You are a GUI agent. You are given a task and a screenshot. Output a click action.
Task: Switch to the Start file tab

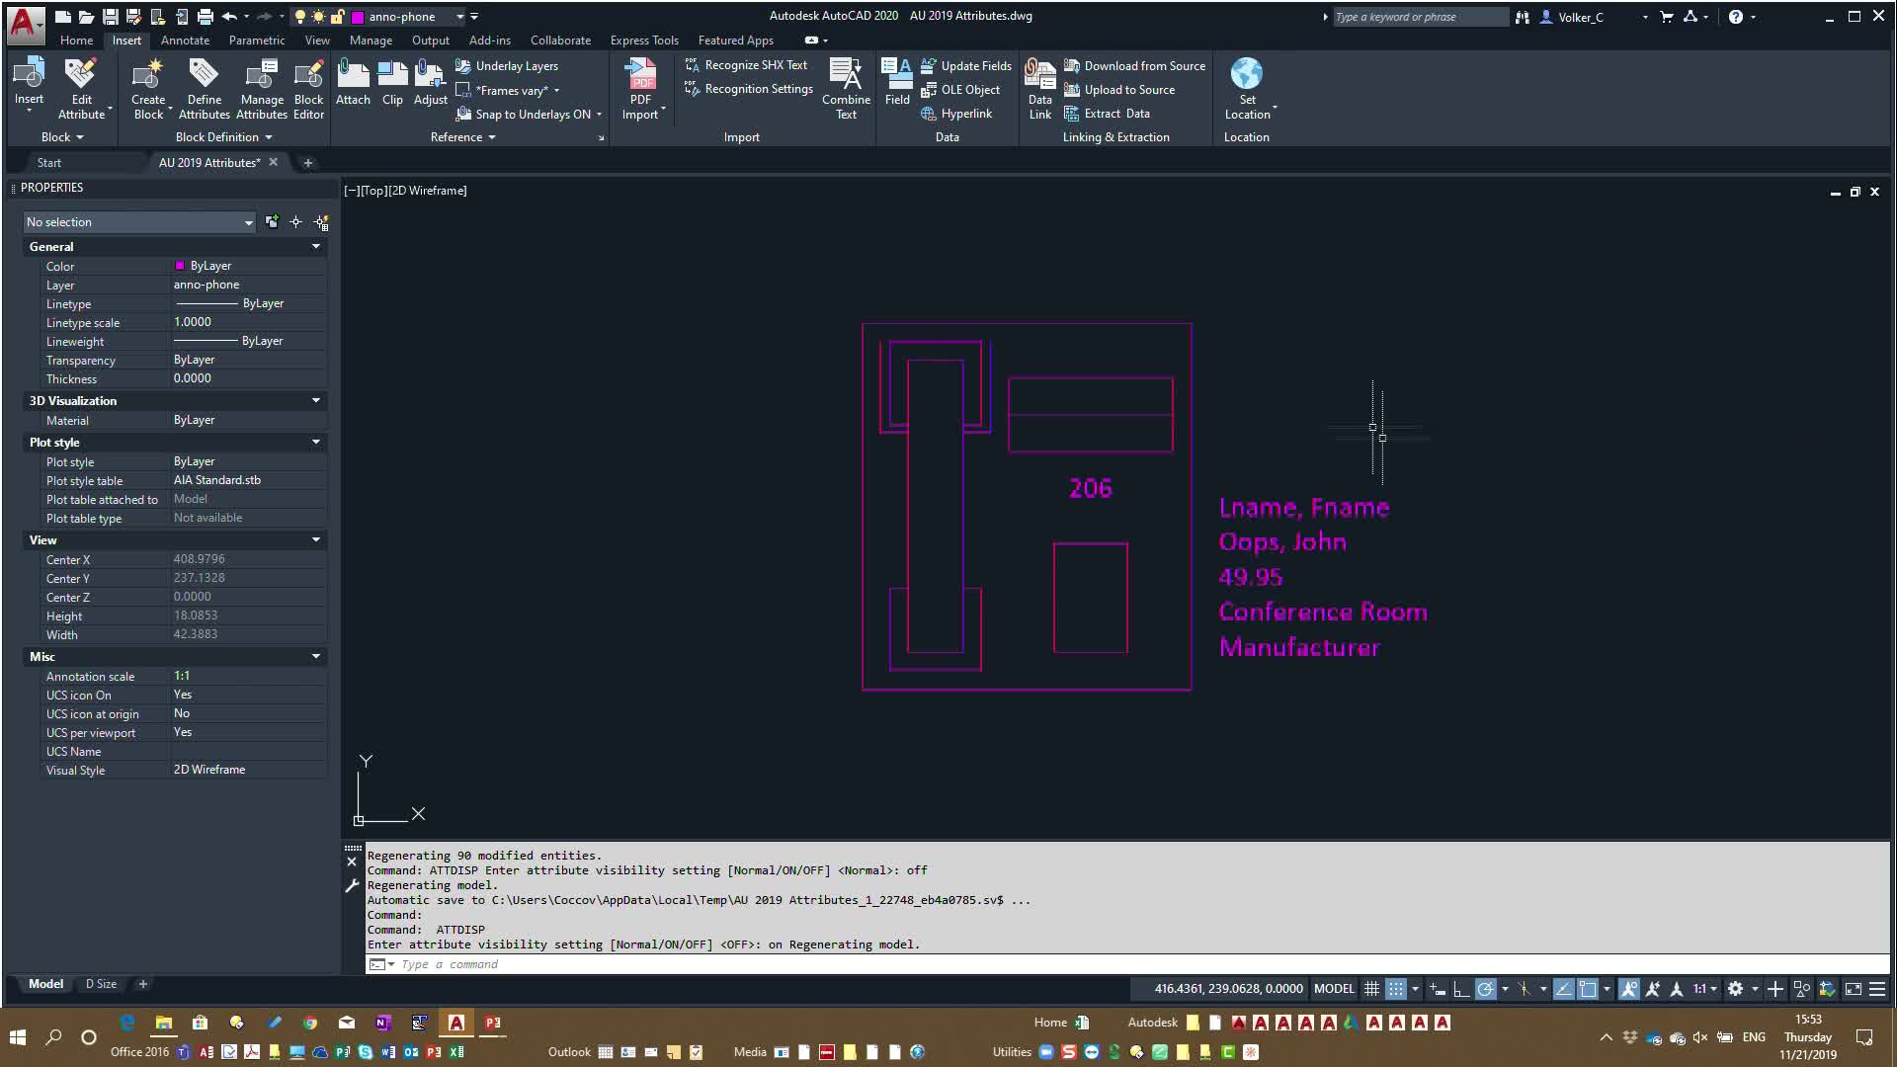pyautogui.click(x=49, y=163)
